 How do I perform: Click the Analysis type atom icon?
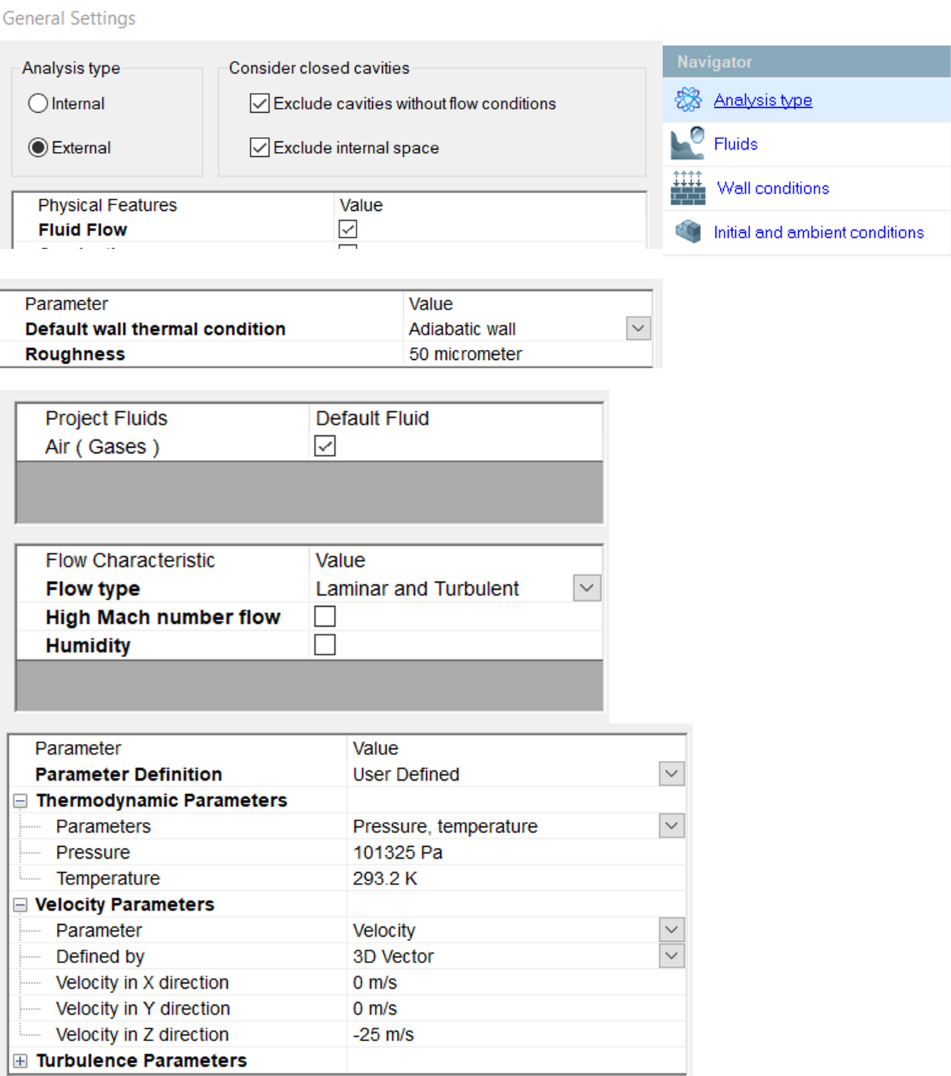[688, 100]
